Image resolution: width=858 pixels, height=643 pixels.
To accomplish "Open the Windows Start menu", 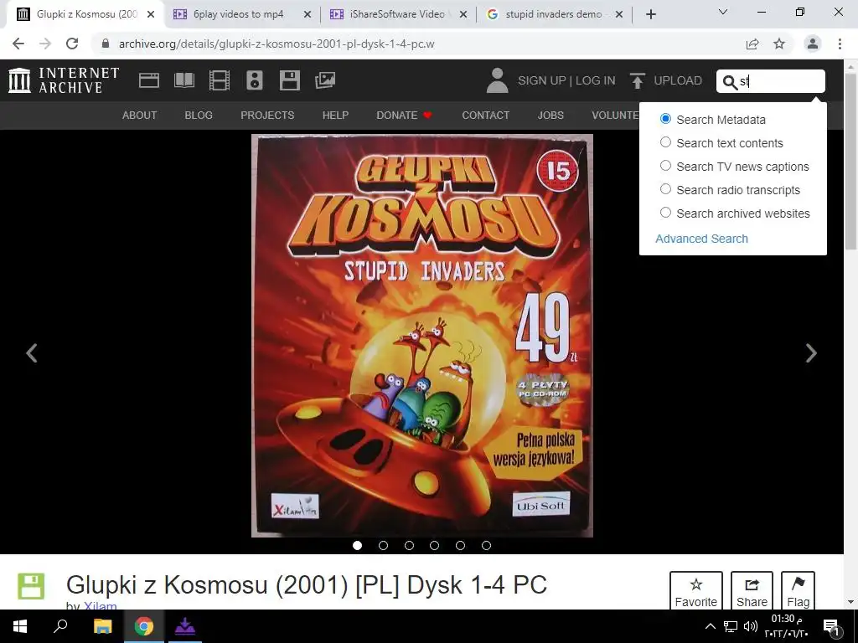I will click(20, 626).
